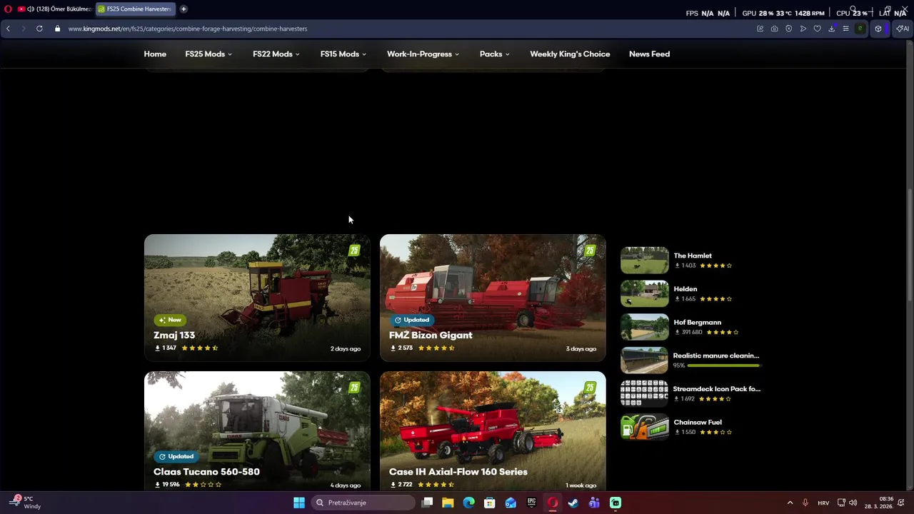914x514 pixels.
Task: Open the Helden sidebar thumbnail
Action: tap(644, 293)
